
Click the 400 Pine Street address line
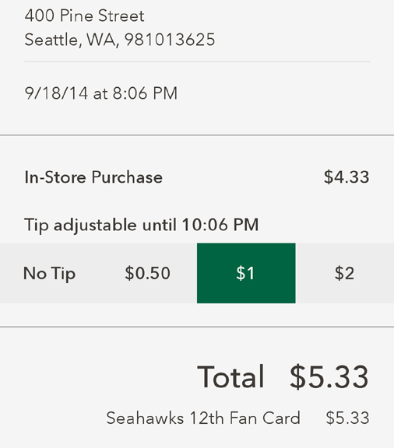(x=84, y=16)
